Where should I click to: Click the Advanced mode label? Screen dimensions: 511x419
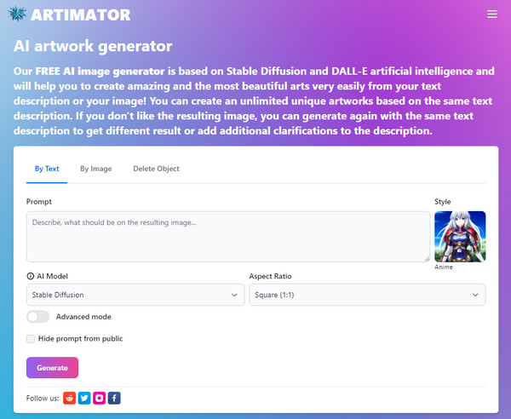pos(83,317)
